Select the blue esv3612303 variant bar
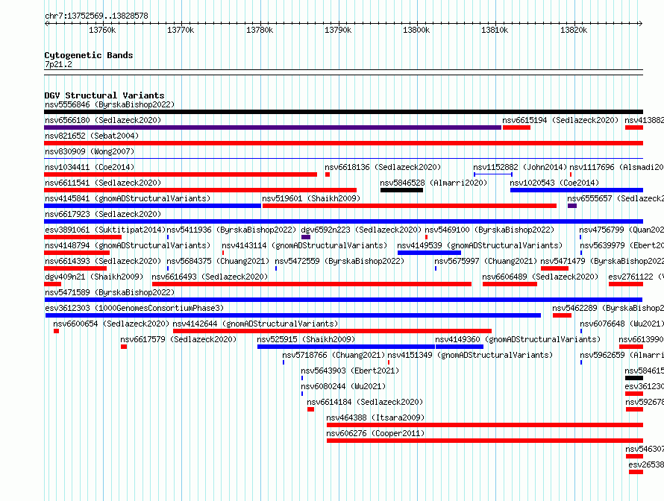 pos(293,315)
